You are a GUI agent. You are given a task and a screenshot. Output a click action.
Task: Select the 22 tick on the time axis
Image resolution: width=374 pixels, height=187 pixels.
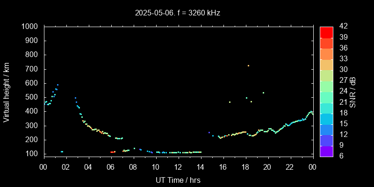pos(290,167)
